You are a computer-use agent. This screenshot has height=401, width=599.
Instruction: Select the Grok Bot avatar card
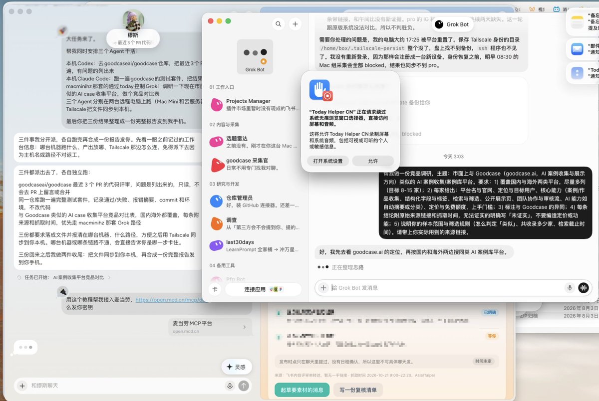pos(255,57)
